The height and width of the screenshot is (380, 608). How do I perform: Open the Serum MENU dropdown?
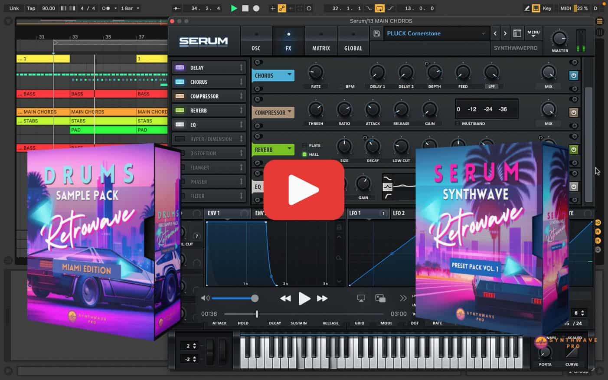(x=533, y=33)
